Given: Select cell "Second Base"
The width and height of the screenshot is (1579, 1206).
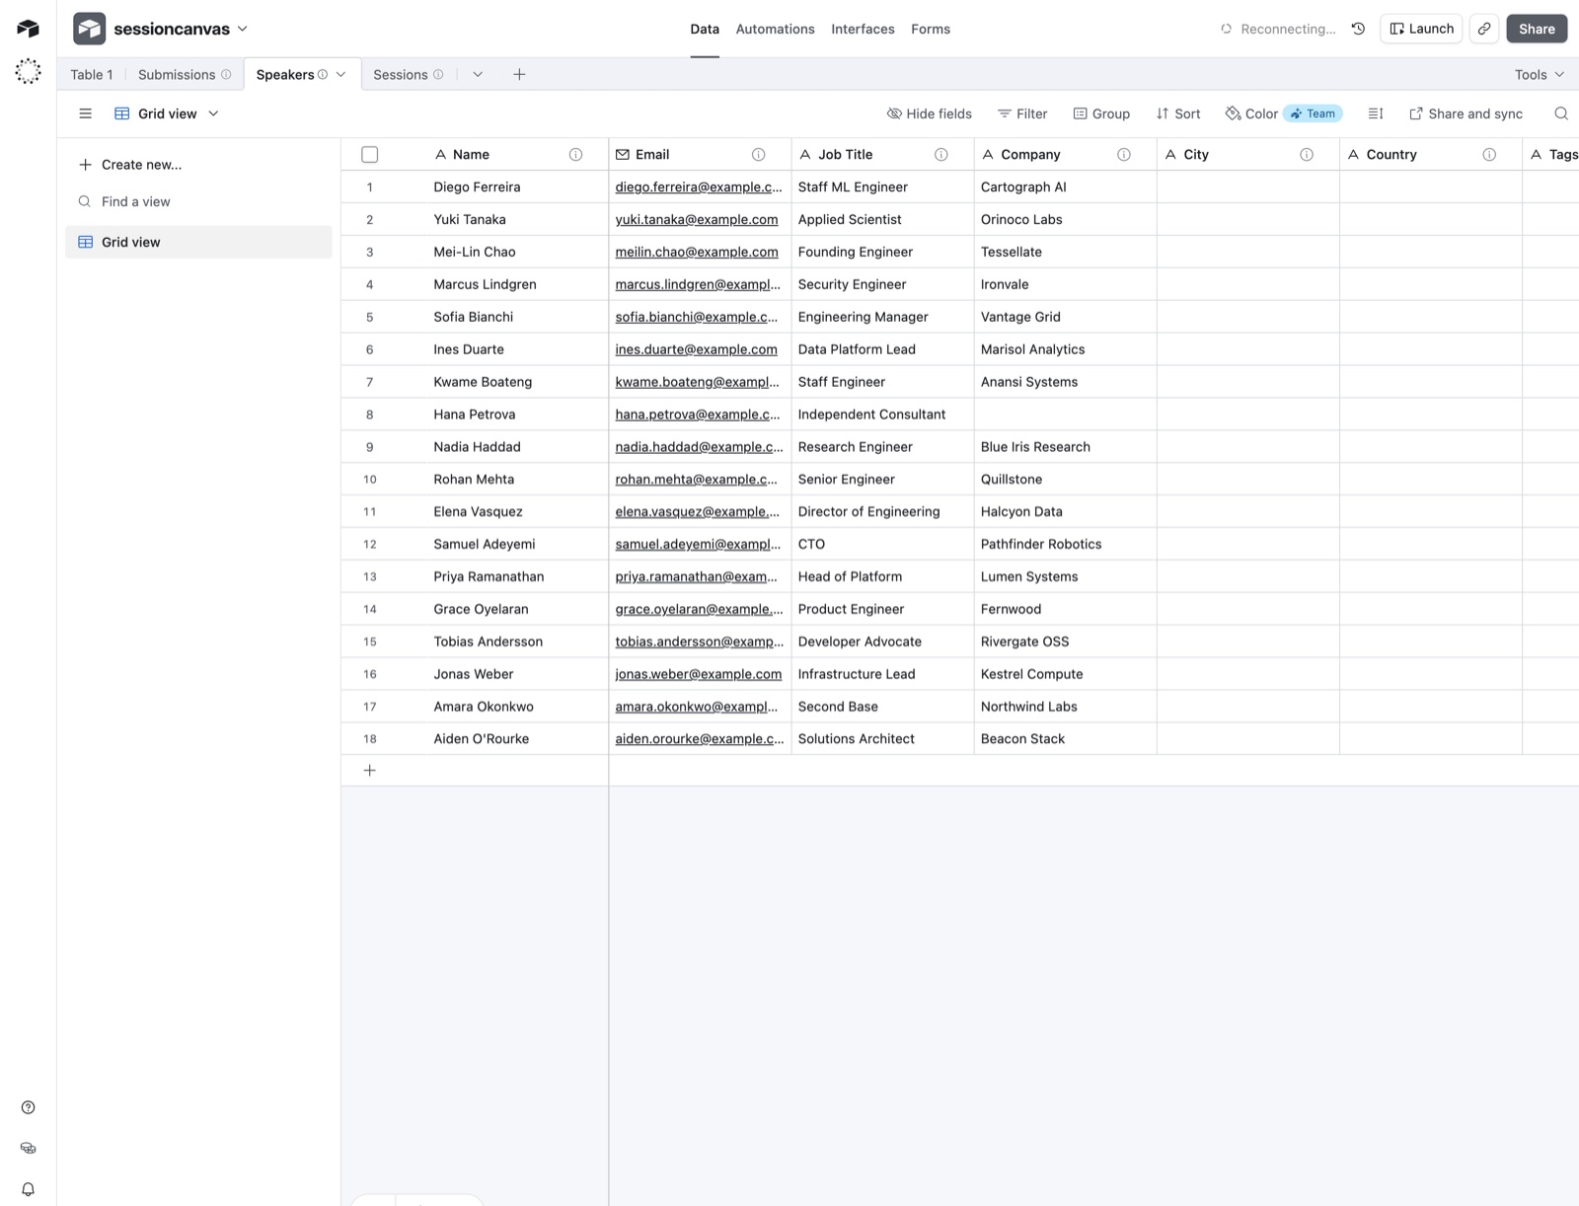Looking at the screenshot, I should pos(882,707).
